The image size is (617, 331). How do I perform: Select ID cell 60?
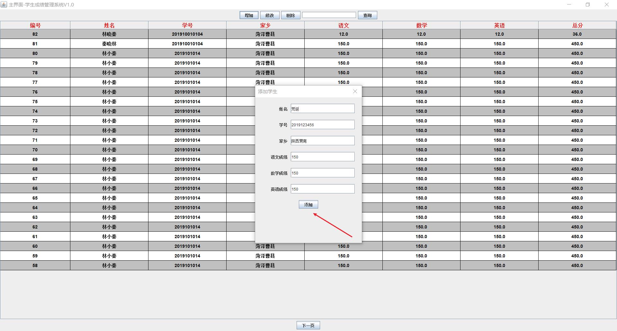[35, 246]
